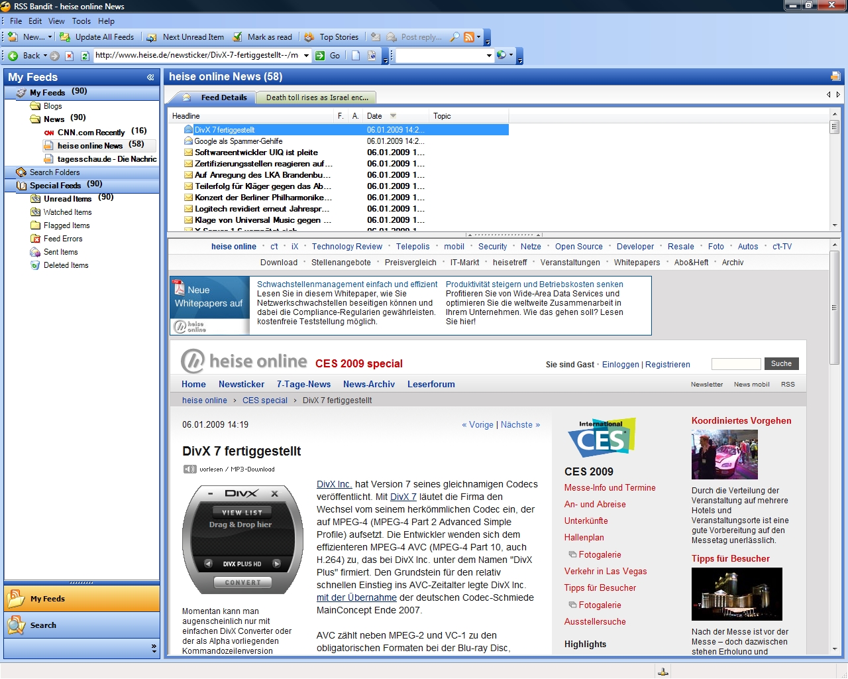Viewport: 848px width, 679px height.
Task: Open the Back history dropdown arrow
Action: 45,56
